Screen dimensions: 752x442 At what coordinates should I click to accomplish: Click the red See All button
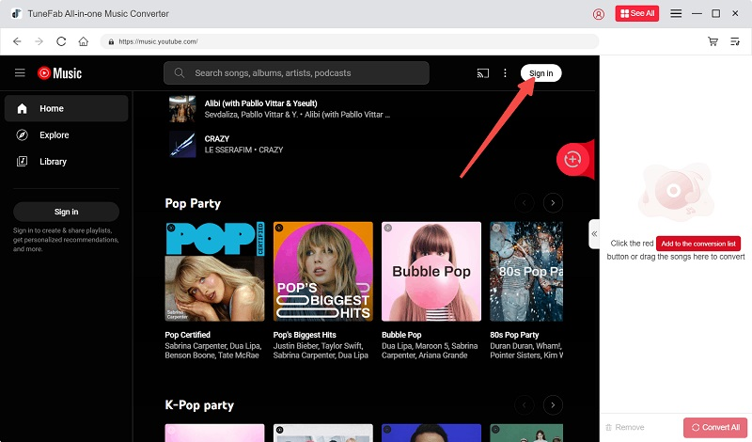637,13
